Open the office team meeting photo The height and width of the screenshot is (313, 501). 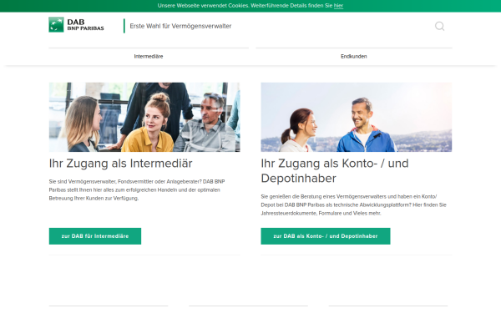point(144,117)
